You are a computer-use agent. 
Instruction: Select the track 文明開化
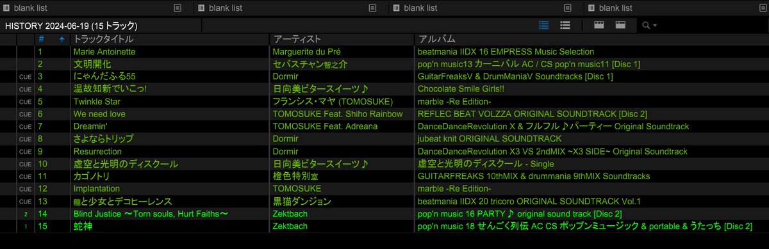pos(92,64)
